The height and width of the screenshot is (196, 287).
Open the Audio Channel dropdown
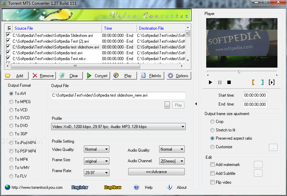tap(172, 161)
